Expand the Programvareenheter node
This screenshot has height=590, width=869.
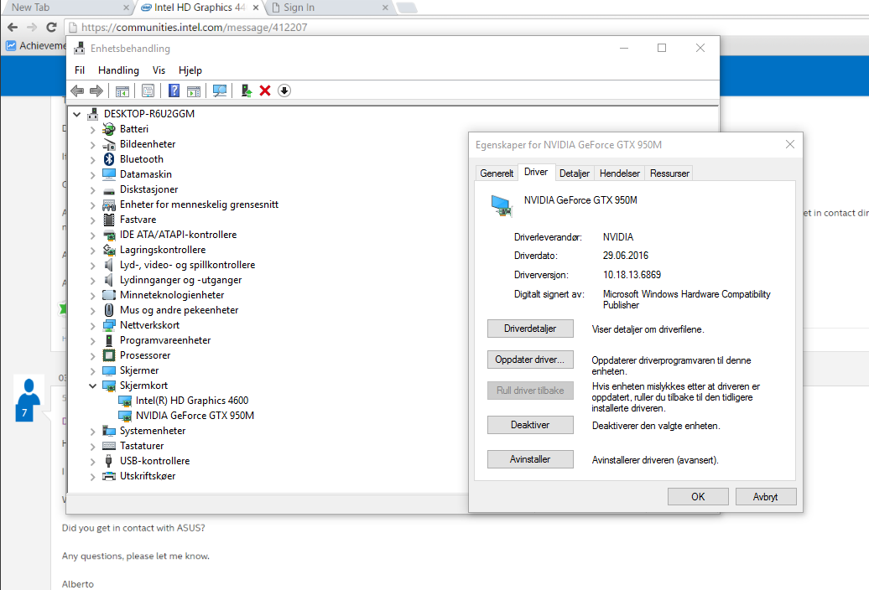tap(92, 340)
